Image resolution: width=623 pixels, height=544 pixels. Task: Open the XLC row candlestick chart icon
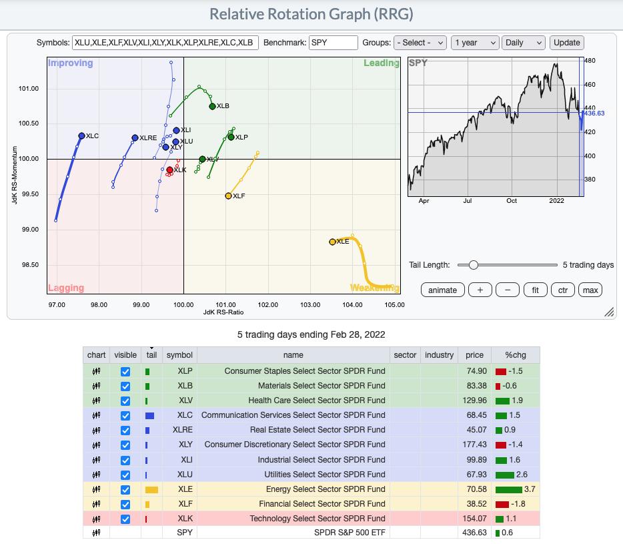96,416
